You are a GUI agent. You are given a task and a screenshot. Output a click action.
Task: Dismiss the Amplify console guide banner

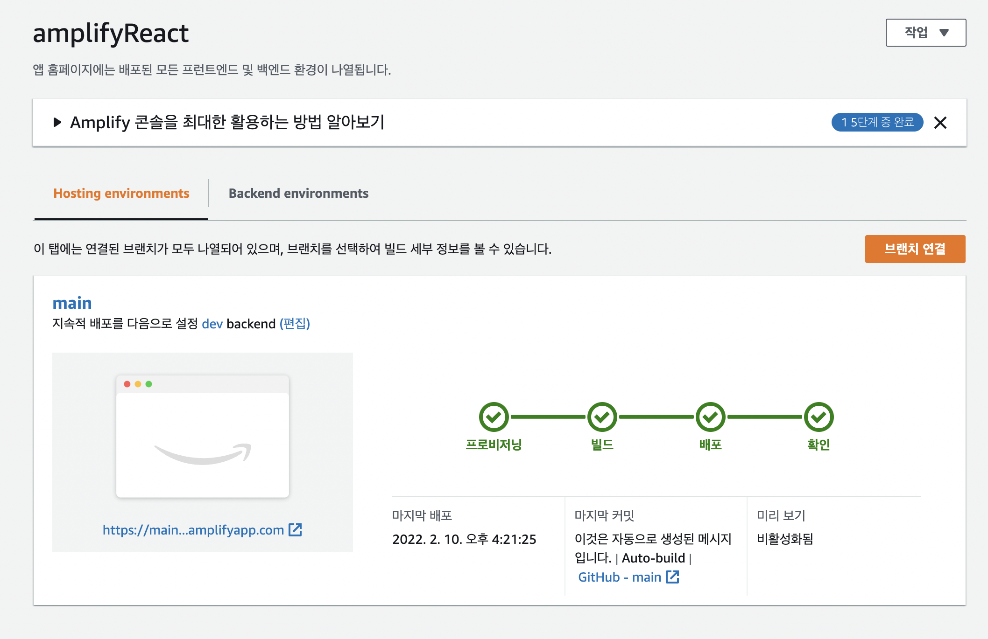(x=940, y=123)
